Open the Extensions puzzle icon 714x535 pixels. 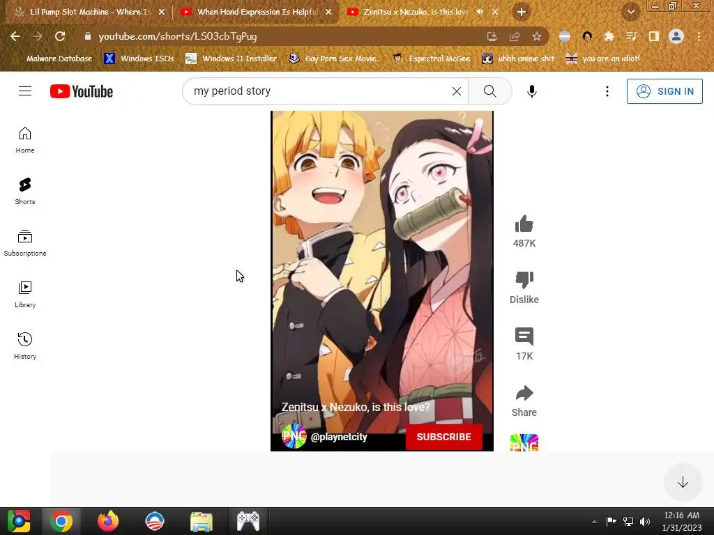(609, 36)
